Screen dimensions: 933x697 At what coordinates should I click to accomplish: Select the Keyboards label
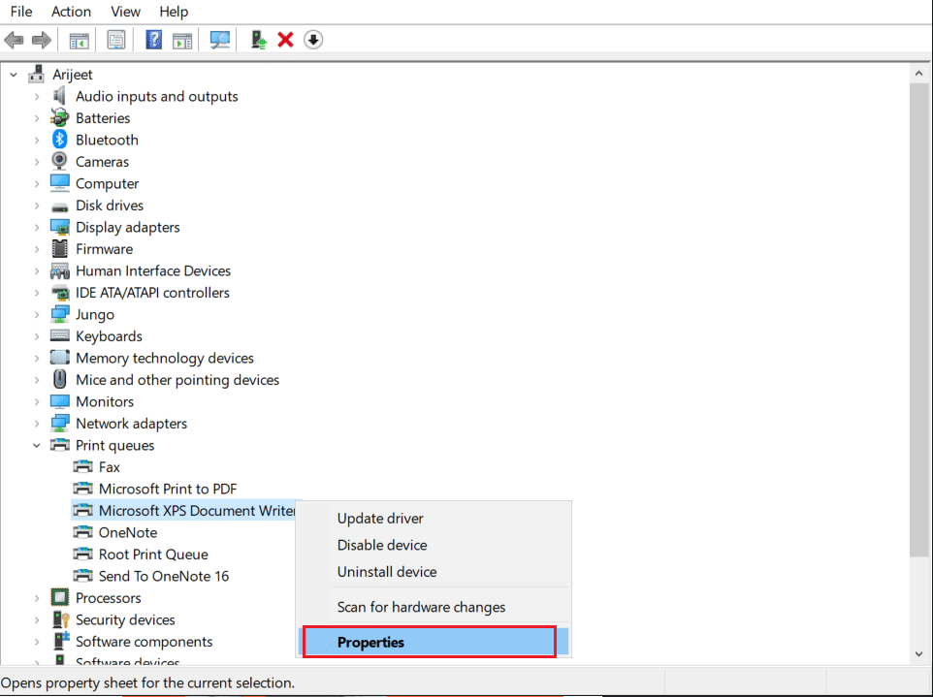(x=109, y=336)
